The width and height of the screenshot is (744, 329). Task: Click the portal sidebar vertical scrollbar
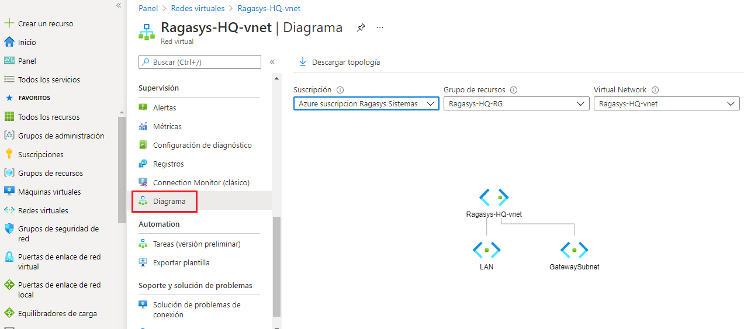tap(122, 169)
